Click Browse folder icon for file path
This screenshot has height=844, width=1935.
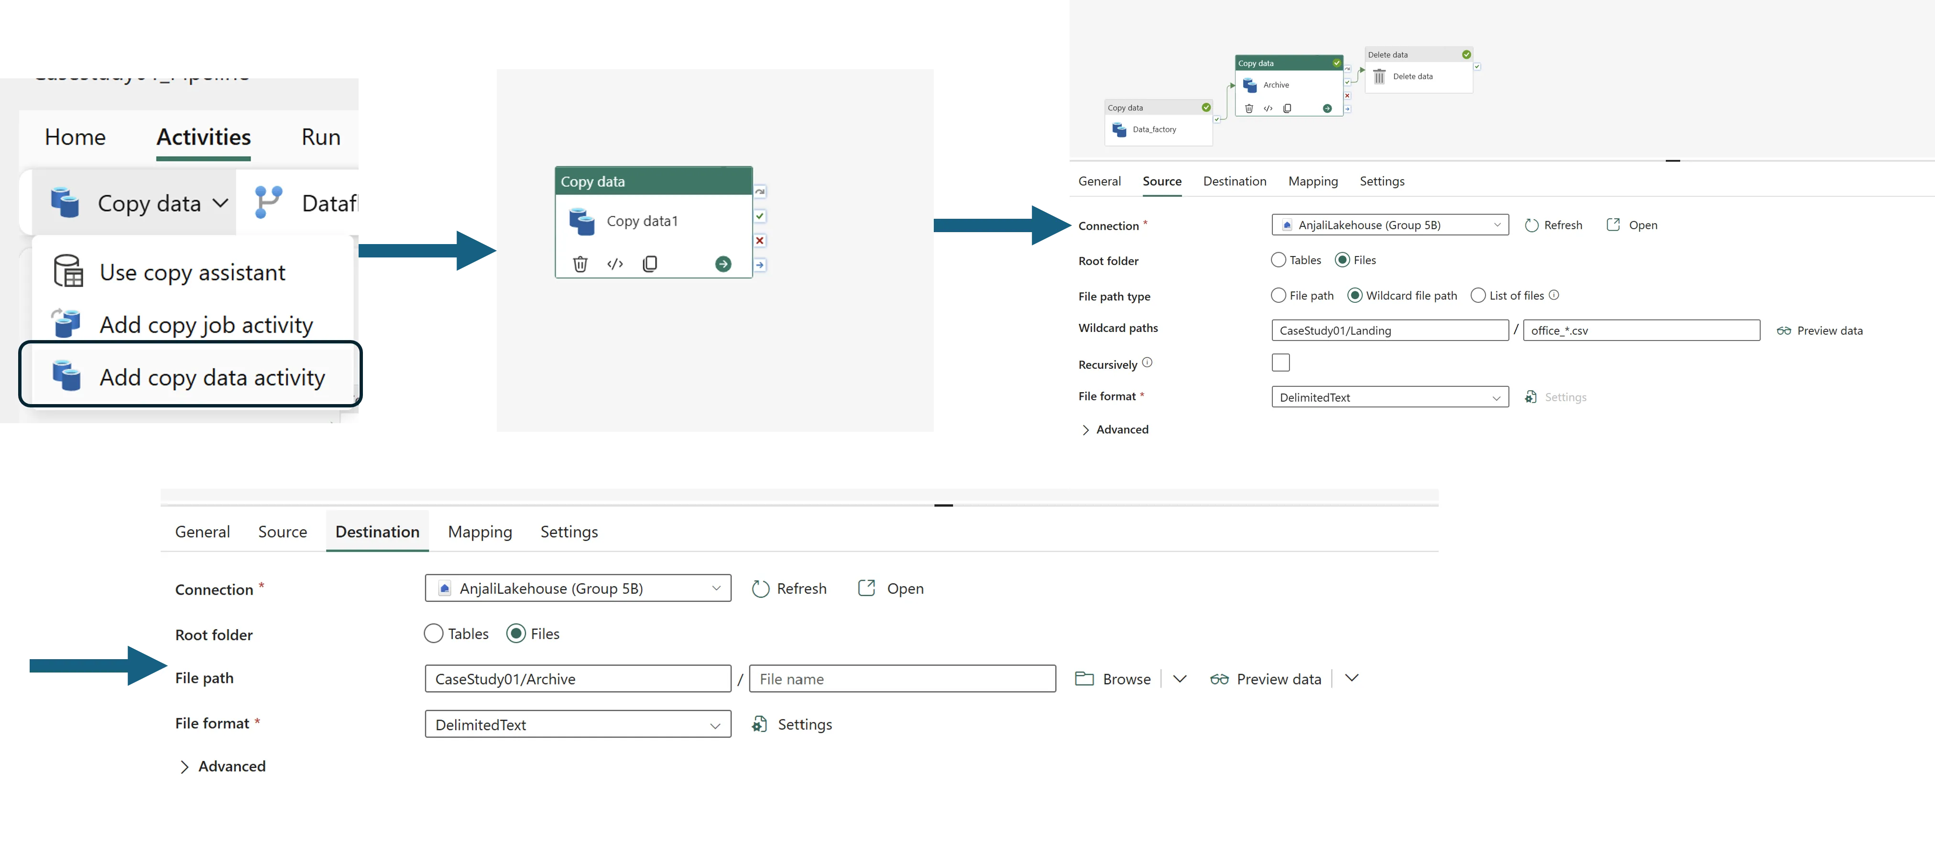[x=1084, y=678]
